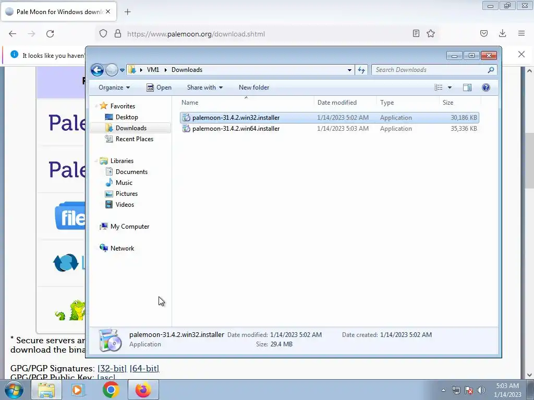Viewport: 534px width, 400px height.
Task: Click the installer icon in the details pane
Action: click(110, 340)
